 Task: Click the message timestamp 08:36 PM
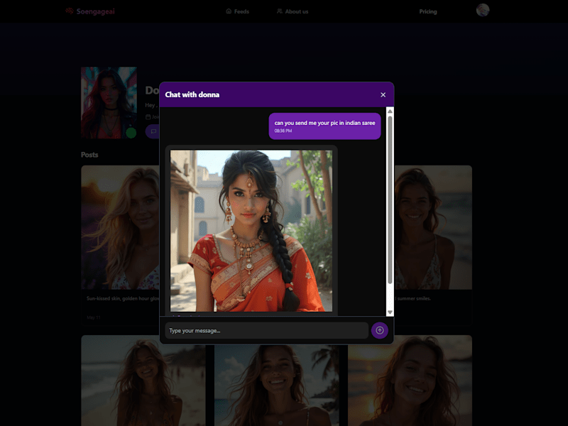(x=283, y=131)
